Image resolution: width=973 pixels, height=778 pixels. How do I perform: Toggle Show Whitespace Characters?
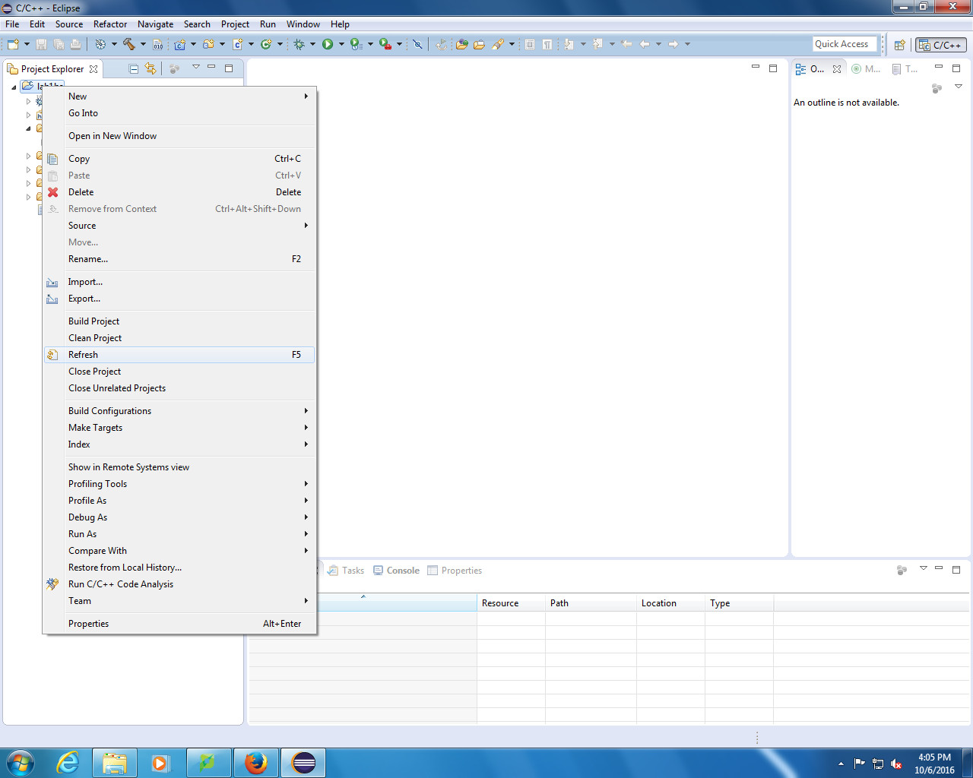[547, 44]
